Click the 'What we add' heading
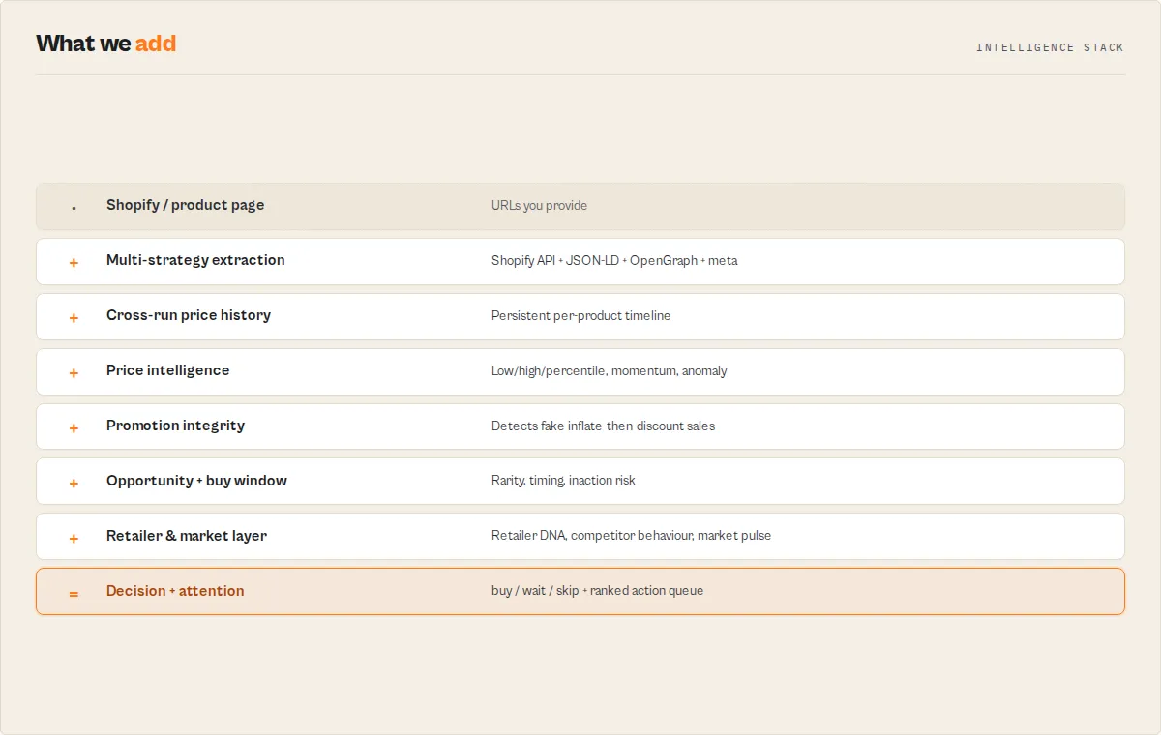Image resolution: width=1161 pixels, height=735 pixels. pos(106,44)
